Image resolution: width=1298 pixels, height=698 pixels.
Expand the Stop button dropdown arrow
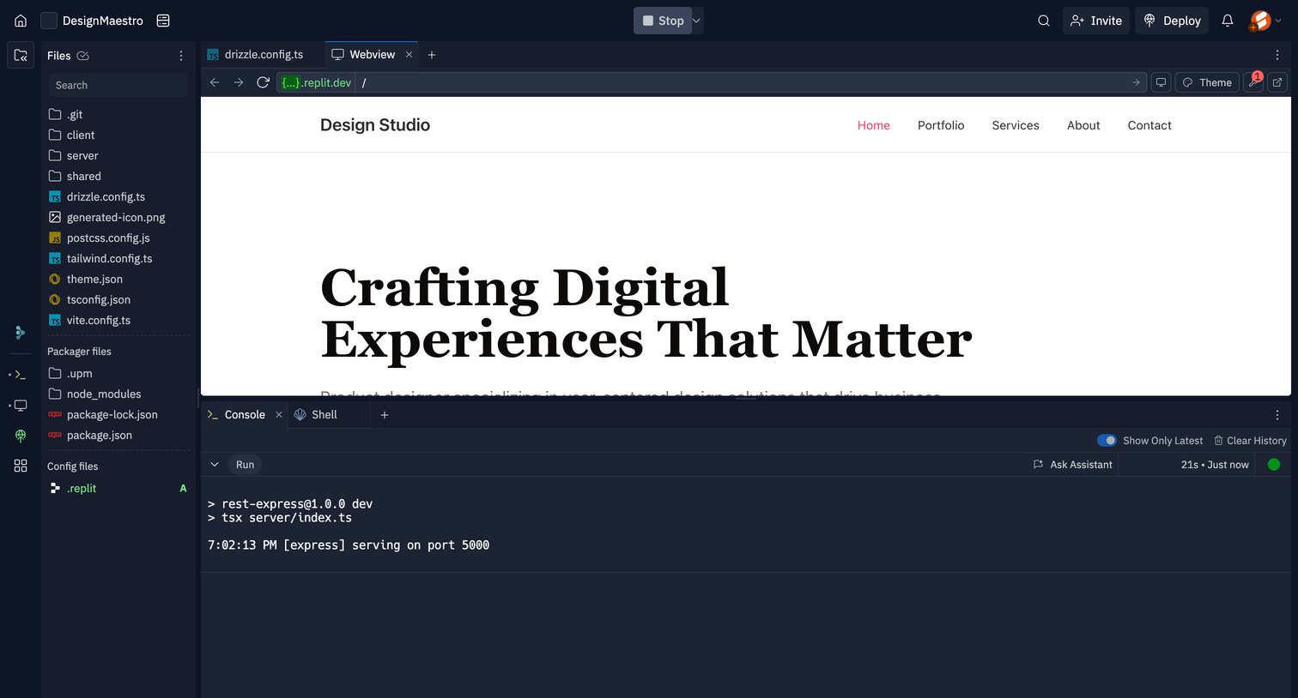coord(696,21)
